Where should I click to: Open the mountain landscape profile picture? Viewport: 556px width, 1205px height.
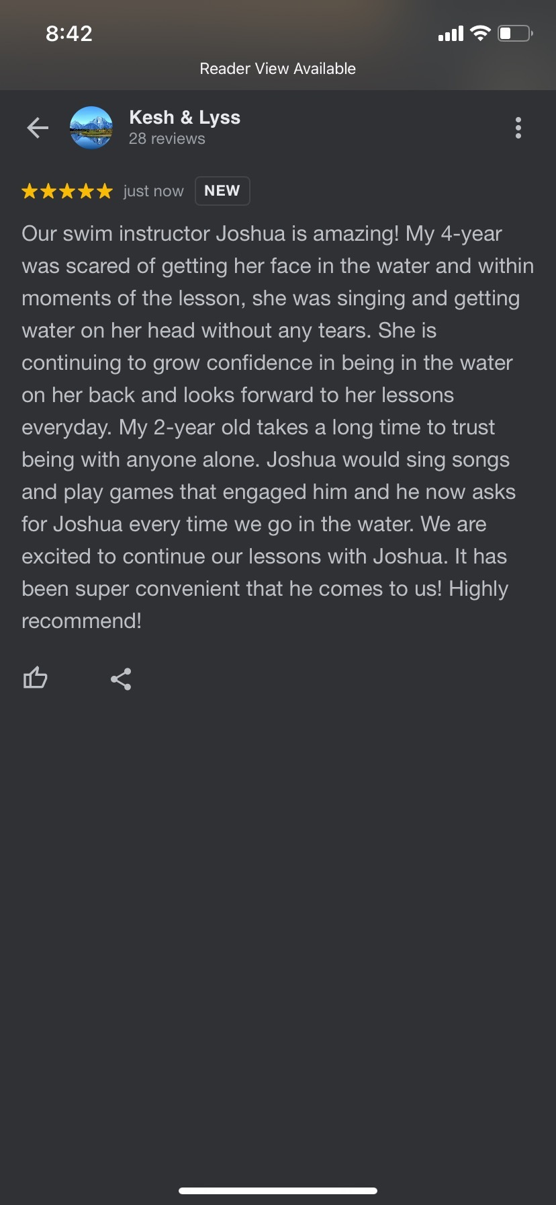pos(91,128)
